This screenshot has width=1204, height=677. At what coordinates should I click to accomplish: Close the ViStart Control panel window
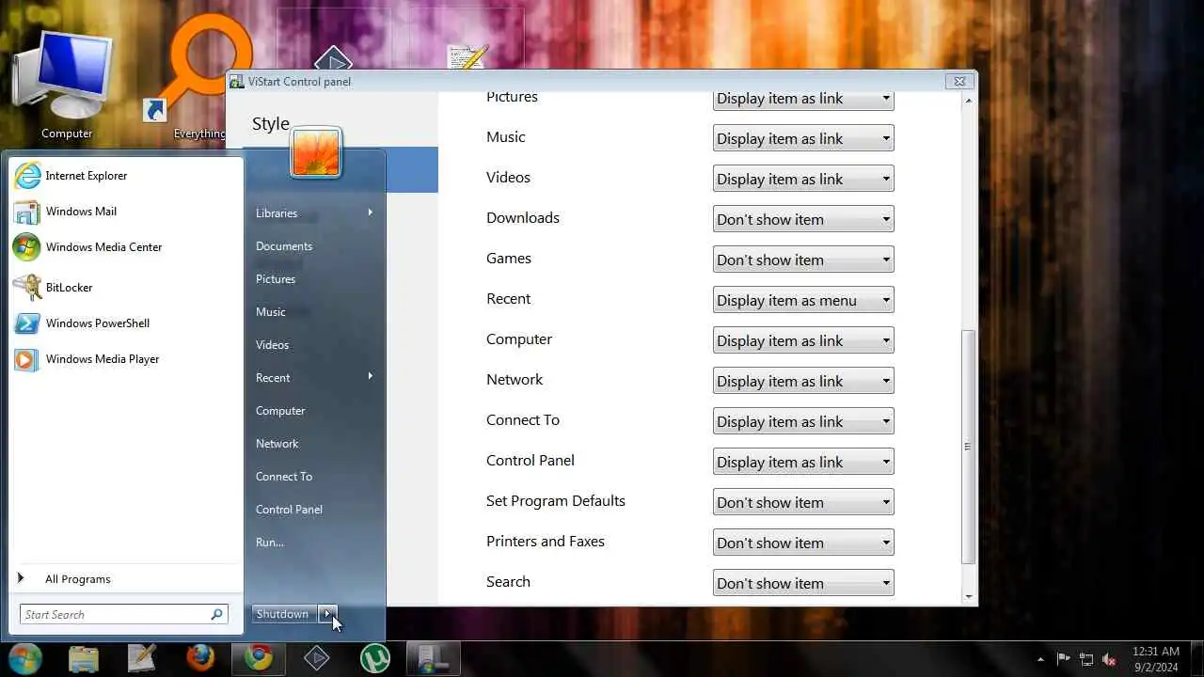958,82
